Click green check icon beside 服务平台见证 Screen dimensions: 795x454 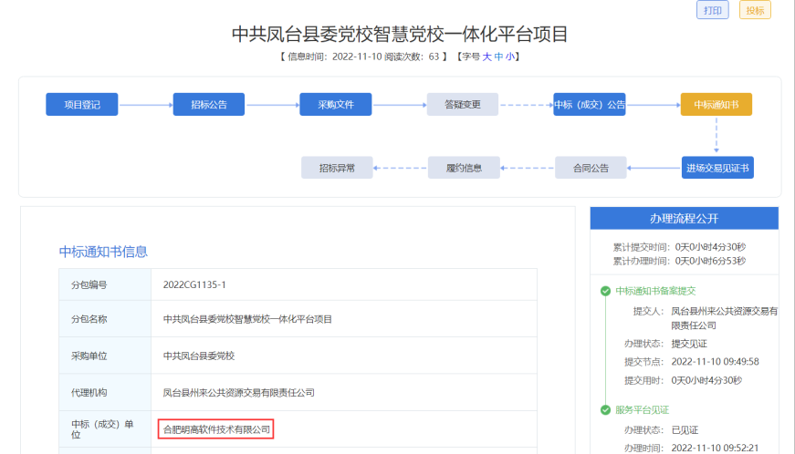pos(605,410)
